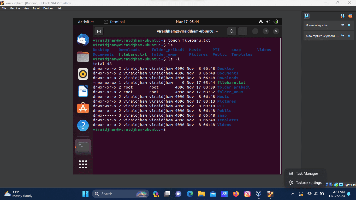This screenshot has height=200, width=356.
Task: Click the delete finished notifications icon
Action: click(350, 16)
